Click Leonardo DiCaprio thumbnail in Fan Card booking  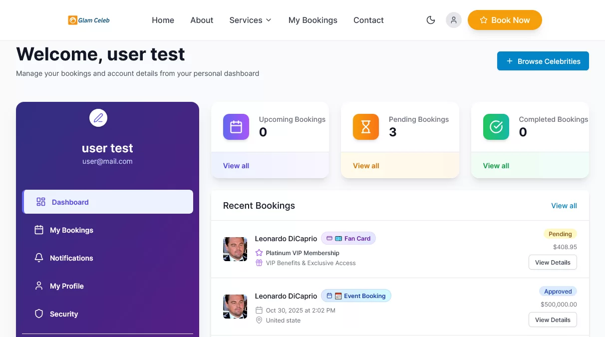coord(235,249)
